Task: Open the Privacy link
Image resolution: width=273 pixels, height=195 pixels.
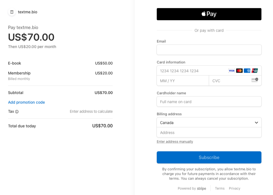Action: (234, 188)
